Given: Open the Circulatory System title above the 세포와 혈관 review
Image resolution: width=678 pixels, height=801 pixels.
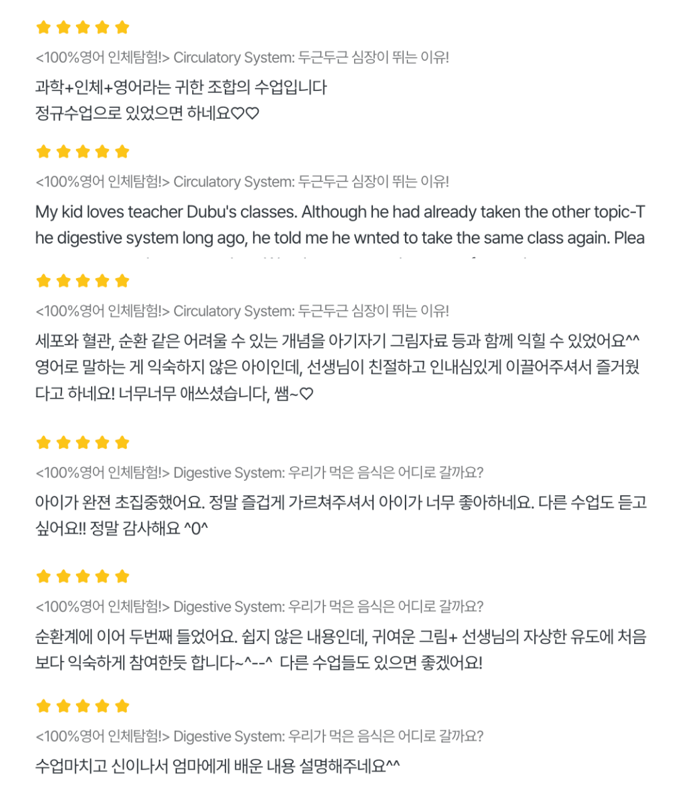Looking at the screenshot, I should click(x=242, y=311).
